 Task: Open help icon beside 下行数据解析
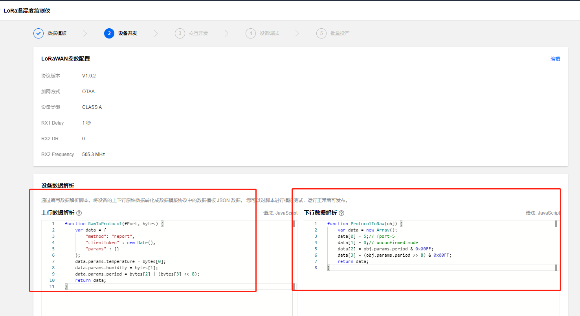click(x=341, y=213)
